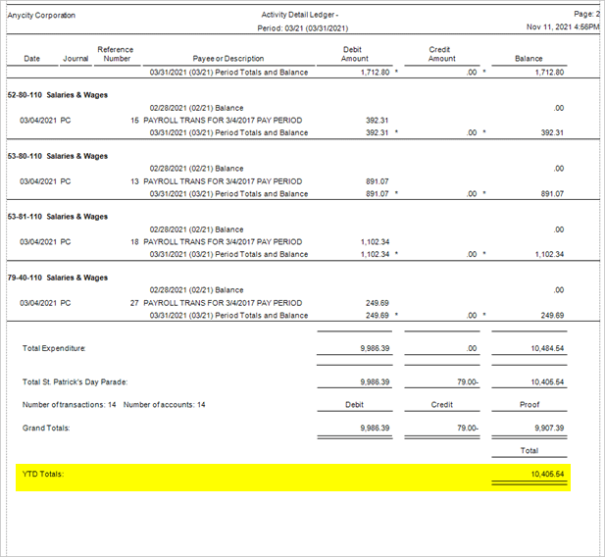605x557 pixels.
Task: Click the 10,484.54 Total Expenditure balance
Action: click(547, 348)
